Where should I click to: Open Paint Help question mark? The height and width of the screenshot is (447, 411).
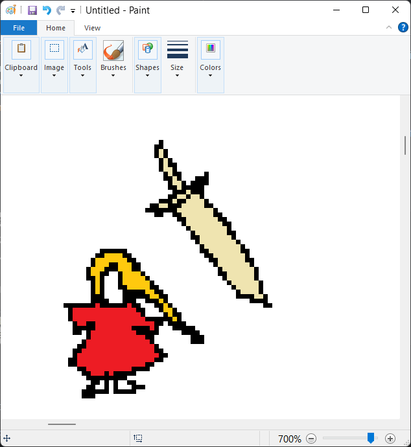(x=403, y=27)
